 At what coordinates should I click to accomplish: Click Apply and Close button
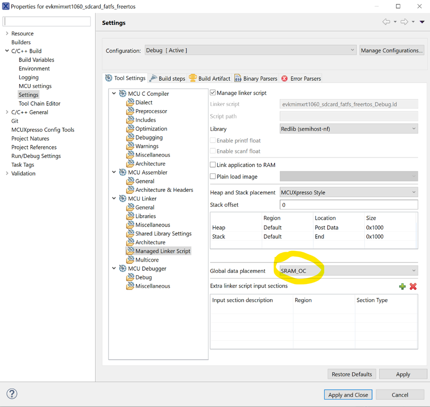tap(348, 394)
